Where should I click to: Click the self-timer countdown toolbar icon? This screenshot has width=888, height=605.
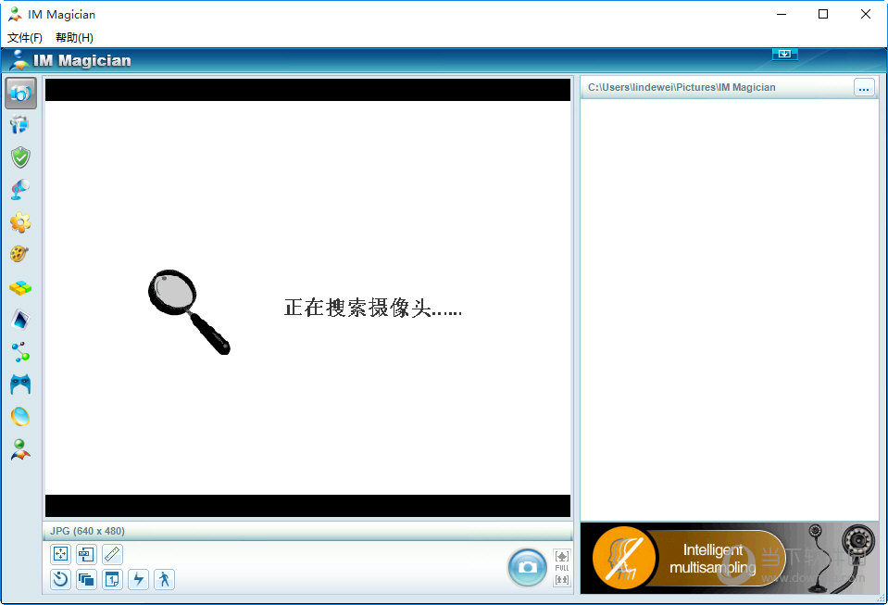pos(60,579)
